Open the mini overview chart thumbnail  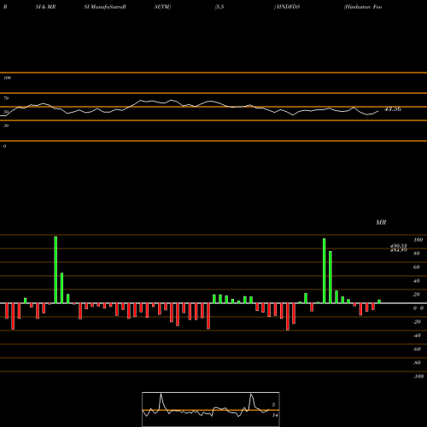click(x=211, y=409)
